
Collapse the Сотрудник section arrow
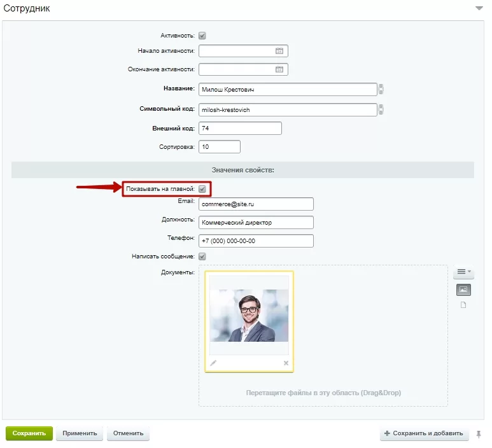coord(479,8)
